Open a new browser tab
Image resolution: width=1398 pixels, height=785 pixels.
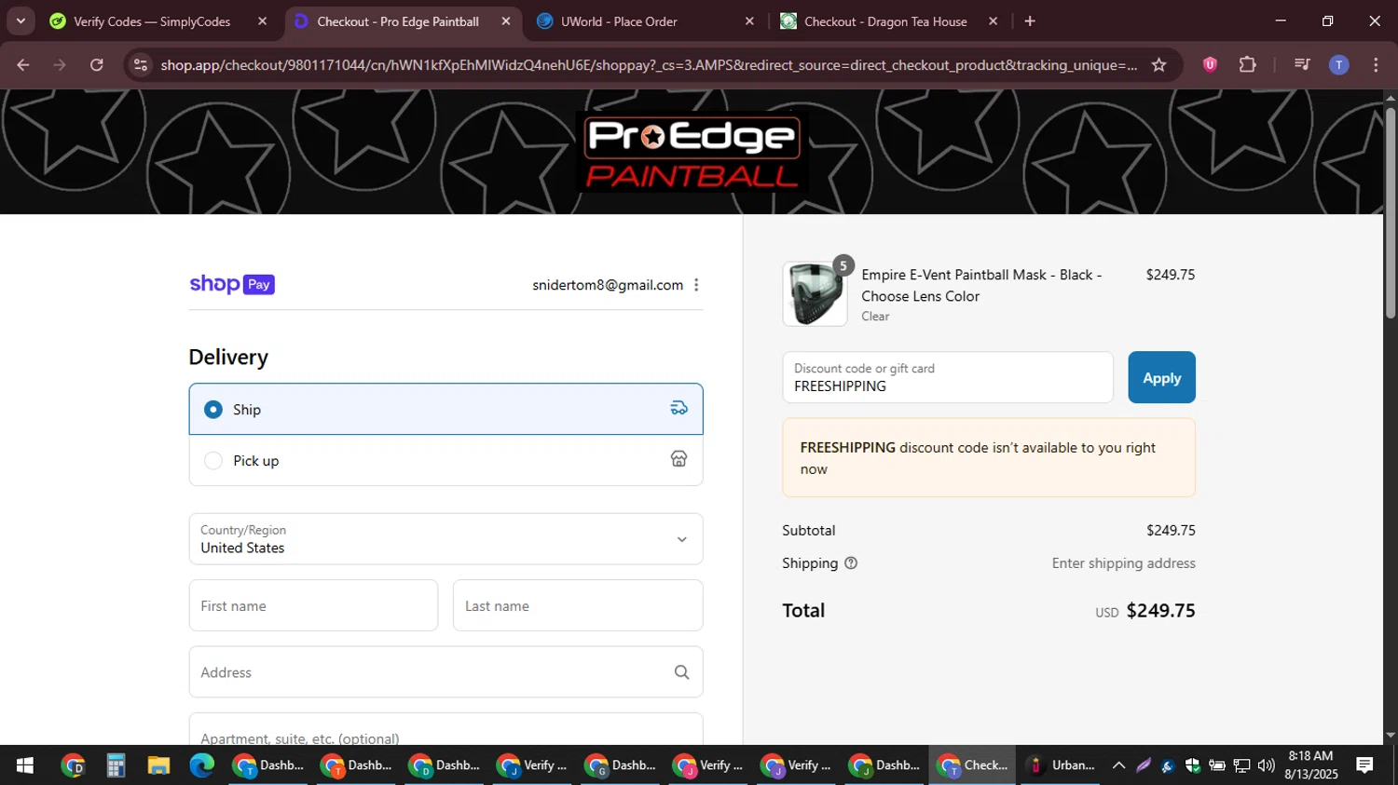point(1030,21)
